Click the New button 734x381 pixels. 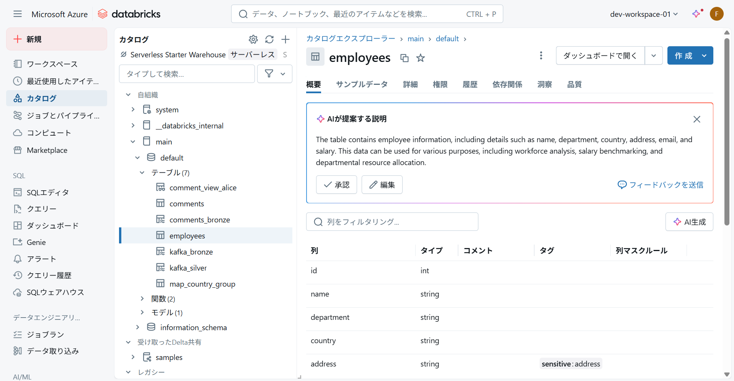(x=57, y=39)
